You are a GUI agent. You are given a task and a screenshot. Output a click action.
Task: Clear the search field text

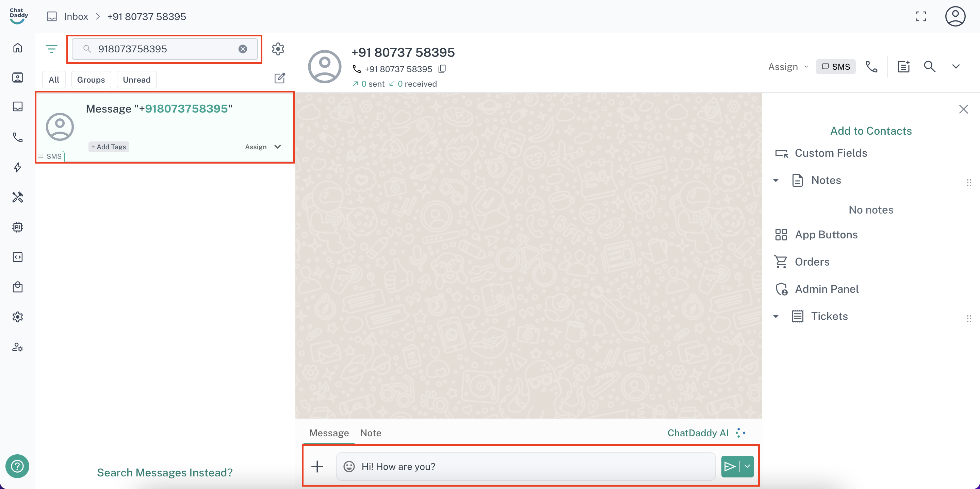pos(243,49)
